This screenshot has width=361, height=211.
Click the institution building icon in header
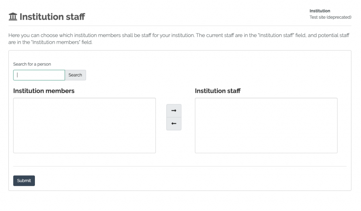click(13, 17)
